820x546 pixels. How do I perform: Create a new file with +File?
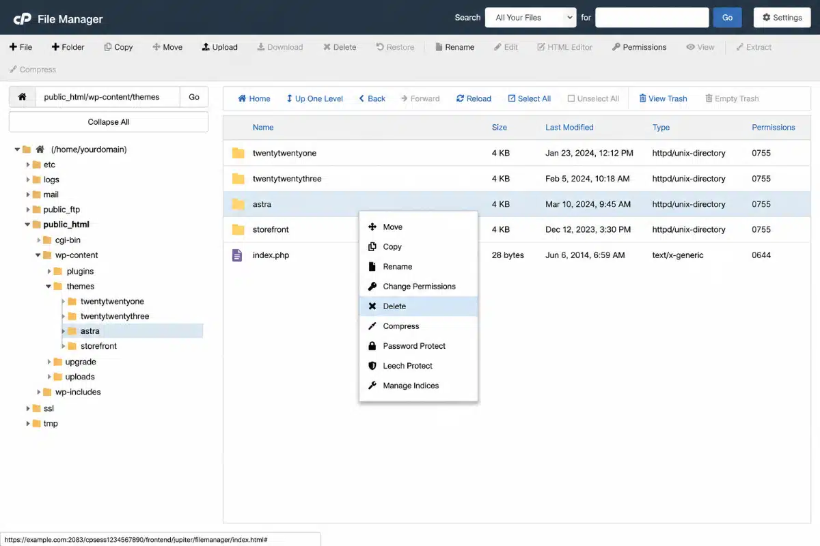click(20, 47)
